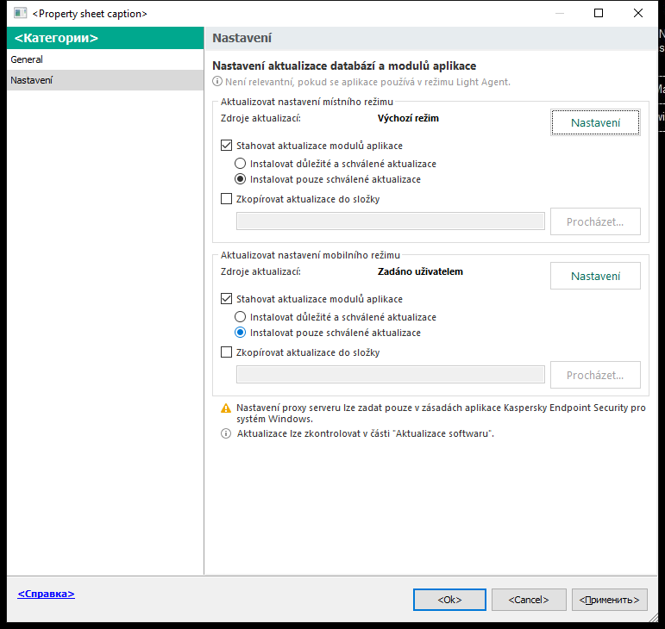Toggle Stahovat aktualizace modulů aplikace in local mode

click(x=227, y=146)
